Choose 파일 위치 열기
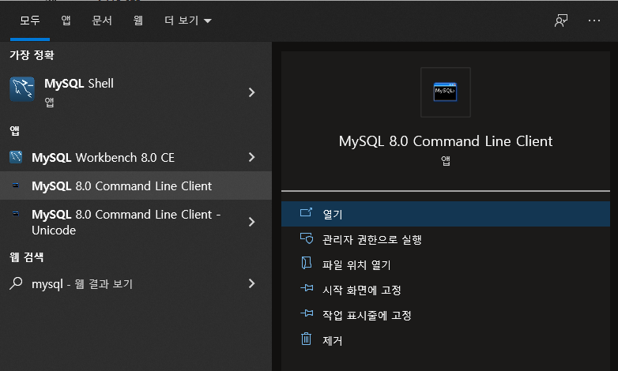The image size is (618, 371). coord(446,264)
